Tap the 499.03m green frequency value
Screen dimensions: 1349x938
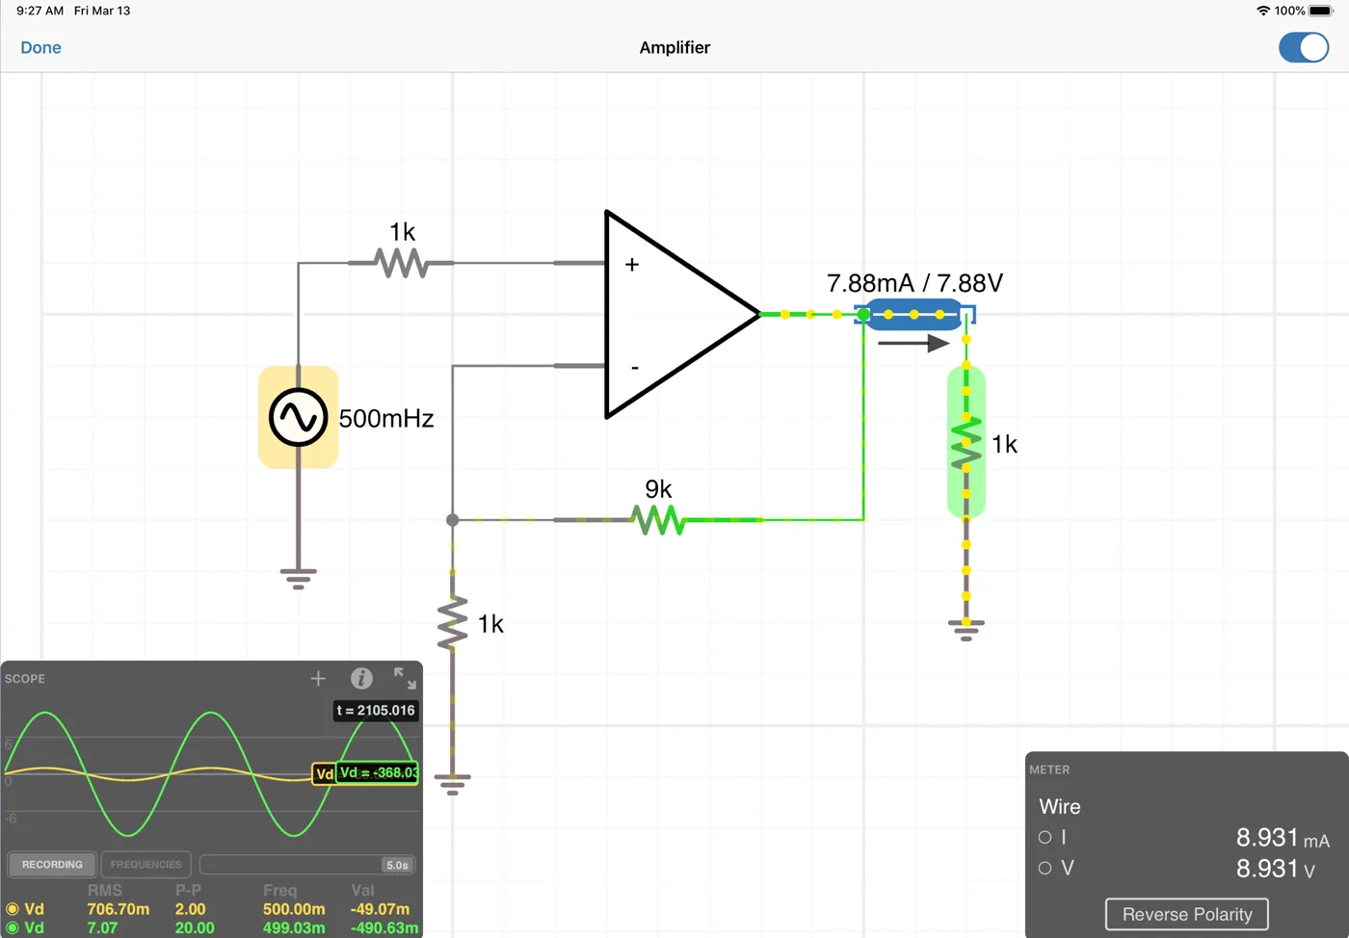click(x=294, y=927)
